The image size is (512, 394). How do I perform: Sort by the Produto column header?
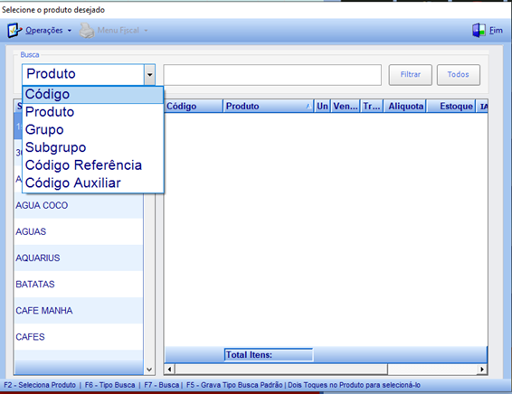[268, 107]
